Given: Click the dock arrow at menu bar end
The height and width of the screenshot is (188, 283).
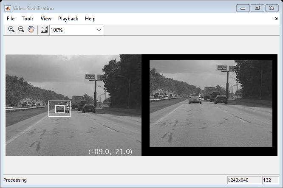Looking at the screenshot, I should 276,18.
